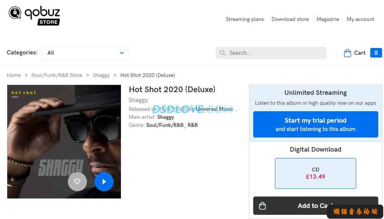Click Hot Shot 2020 (Deluxe) breadcrumb text
Image resolution: width=384 pixels, height=219 pixels.
[148, 75]
